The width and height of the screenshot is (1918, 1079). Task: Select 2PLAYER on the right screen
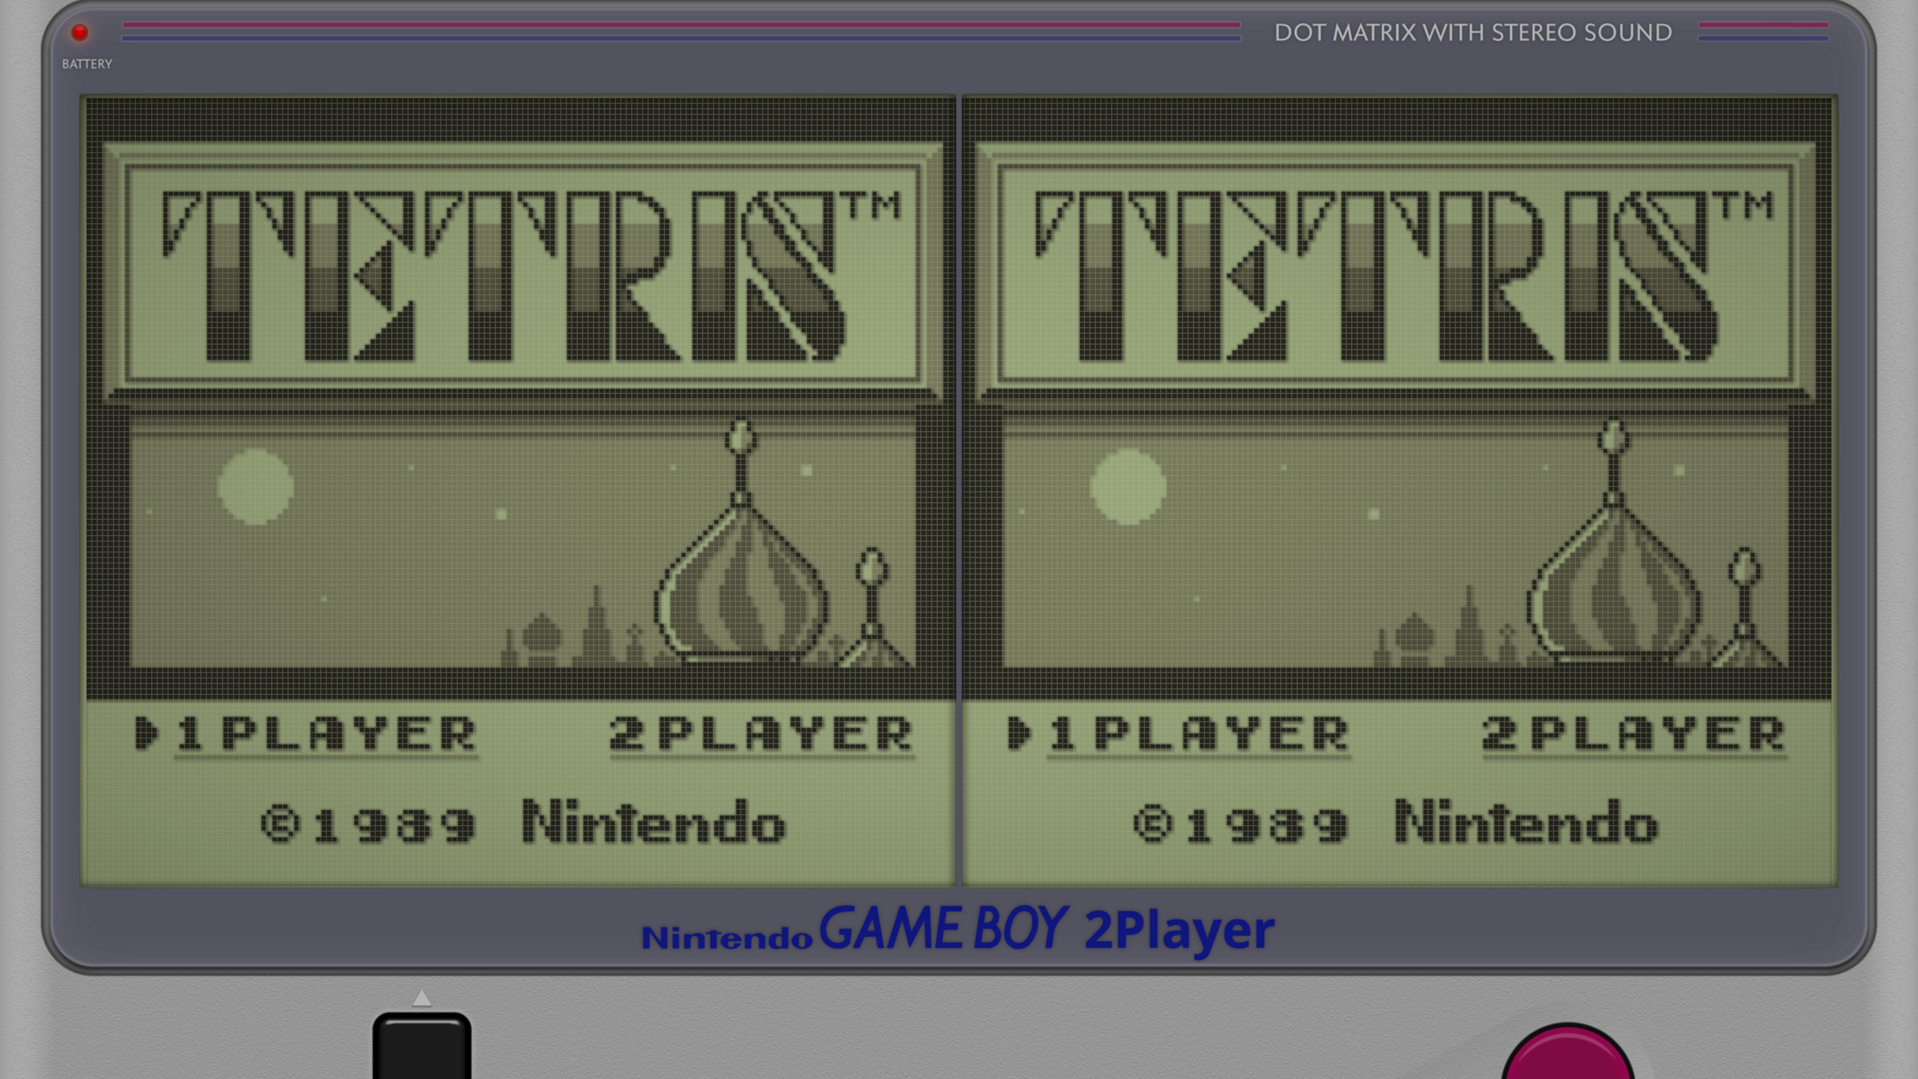click(1634, 733)
